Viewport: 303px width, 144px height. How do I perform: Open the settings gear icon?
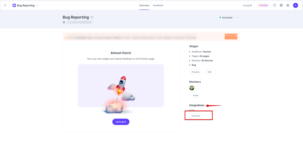tap(288, 5)
